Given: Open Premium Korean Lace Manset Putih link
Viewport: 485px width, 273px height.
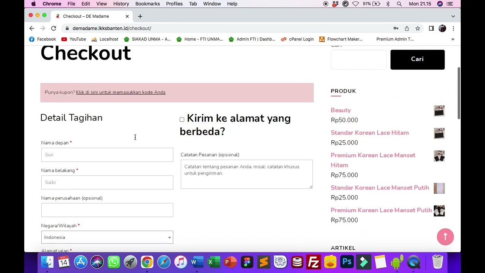Looking at the screenshot, I should coord(381,210).
